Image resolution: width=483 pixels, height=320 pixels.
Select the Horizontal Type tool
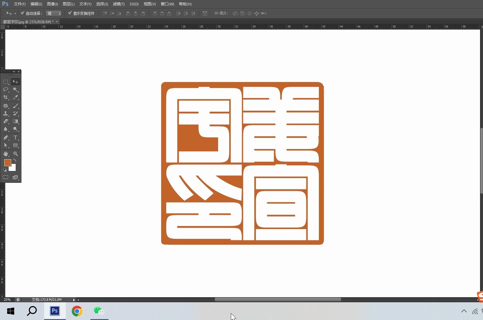pos(15,137)
